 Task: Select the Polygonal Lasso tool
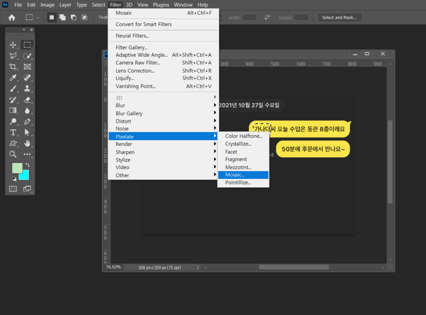pyautogui.click(x=13, y=56)
